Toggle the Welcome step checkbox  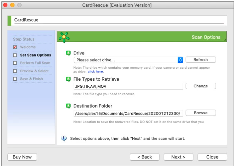point(15,47)
